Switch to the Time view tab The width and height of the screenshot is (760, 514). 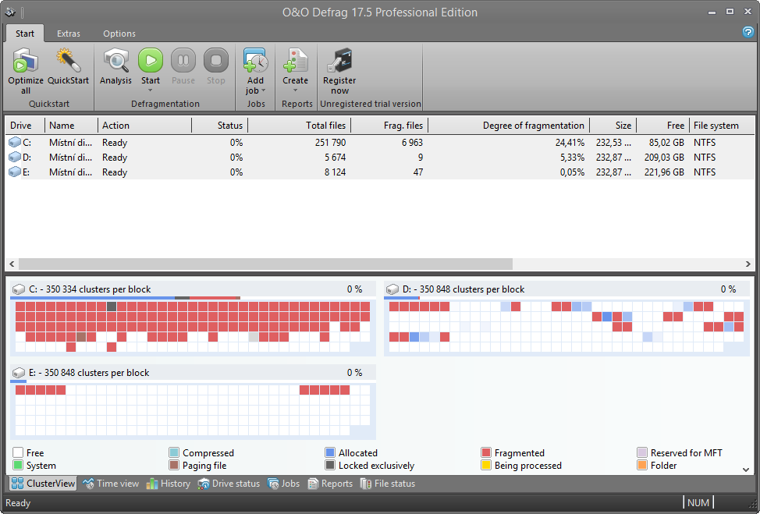click(x=111, y=484)
